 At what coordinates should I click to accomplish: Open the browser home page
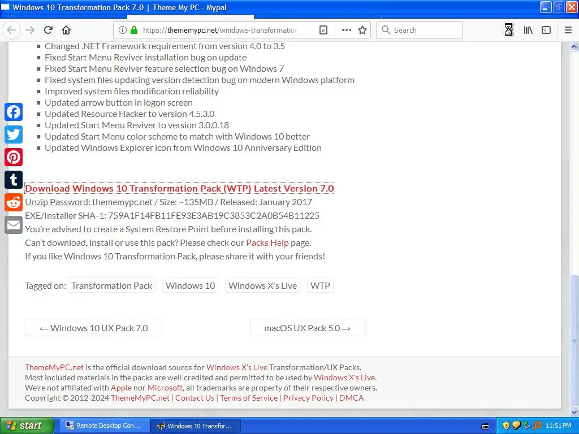[66, 31]
